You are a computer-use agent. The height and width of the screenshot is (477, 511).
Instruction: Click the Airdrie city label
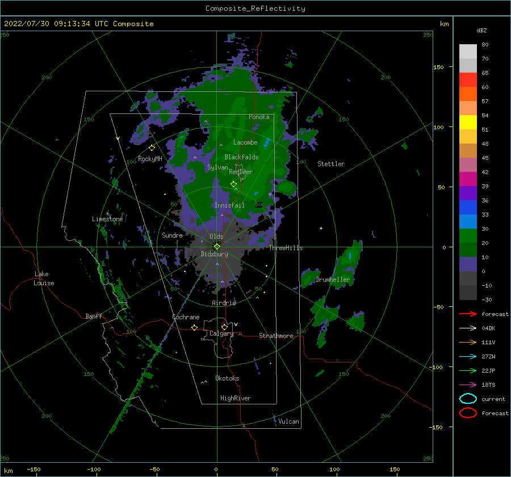tap(224, 303)
